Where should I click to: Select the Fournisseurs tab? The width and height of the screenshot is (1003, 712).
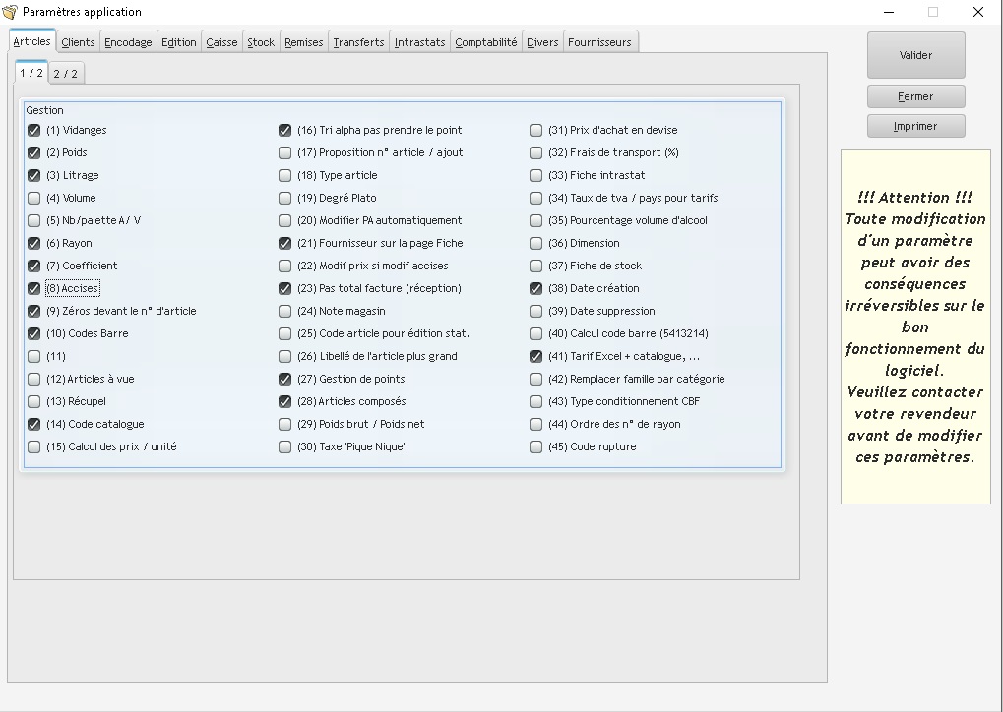[x=599, y=42]
